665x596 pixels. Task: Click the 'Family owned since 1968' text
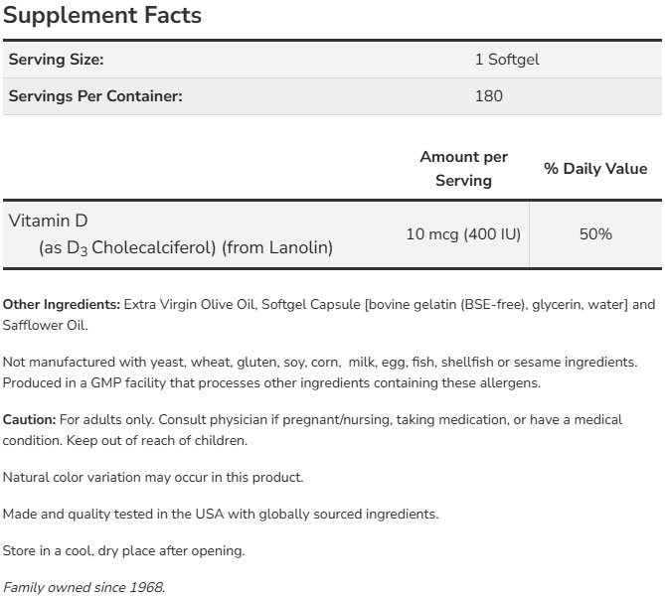tap(84, 586)
